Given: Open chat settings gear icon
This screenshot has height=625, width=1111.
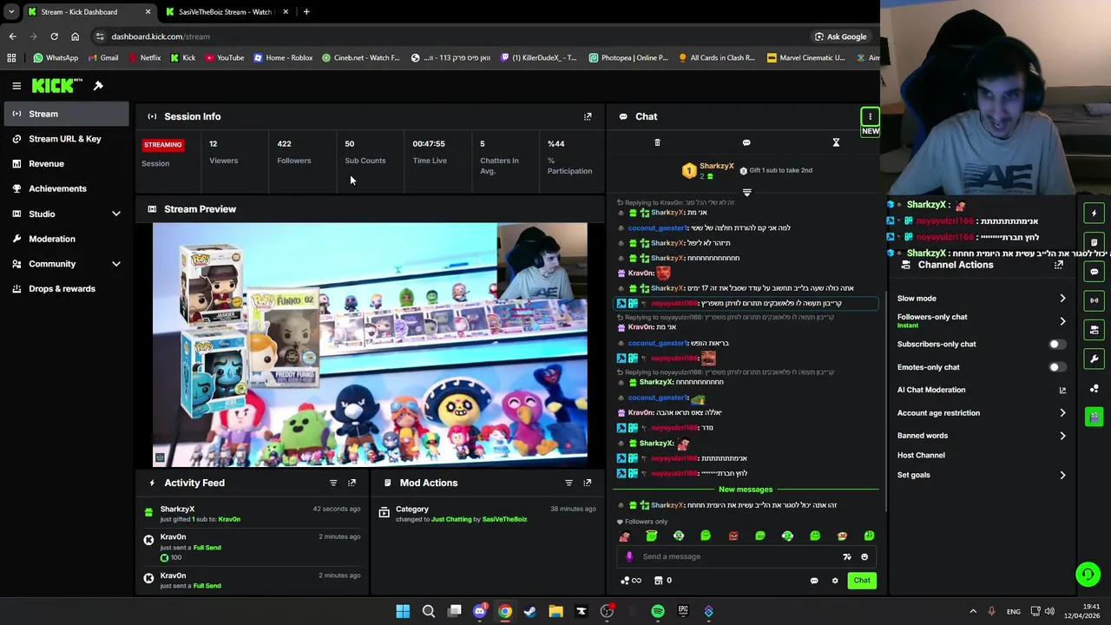Looking at the screenshot, I should (x=835, y=581).
